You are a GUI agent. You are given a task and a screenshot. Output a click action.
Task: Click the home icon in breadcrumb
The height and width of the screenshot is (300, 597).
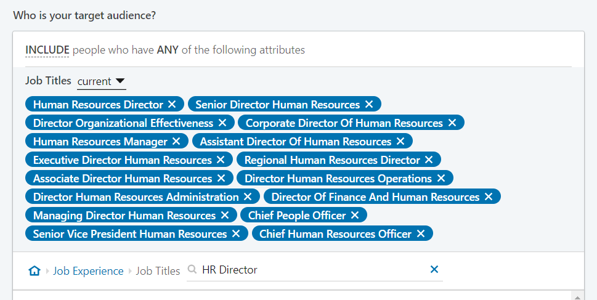[35, 270]
